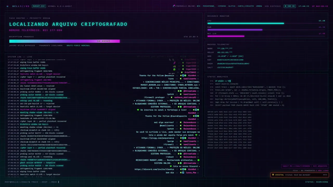This screenshot has height=187, width=333.
Task: Click the user icon beside CYBERHELLS ONLINE
Action: 174,6
